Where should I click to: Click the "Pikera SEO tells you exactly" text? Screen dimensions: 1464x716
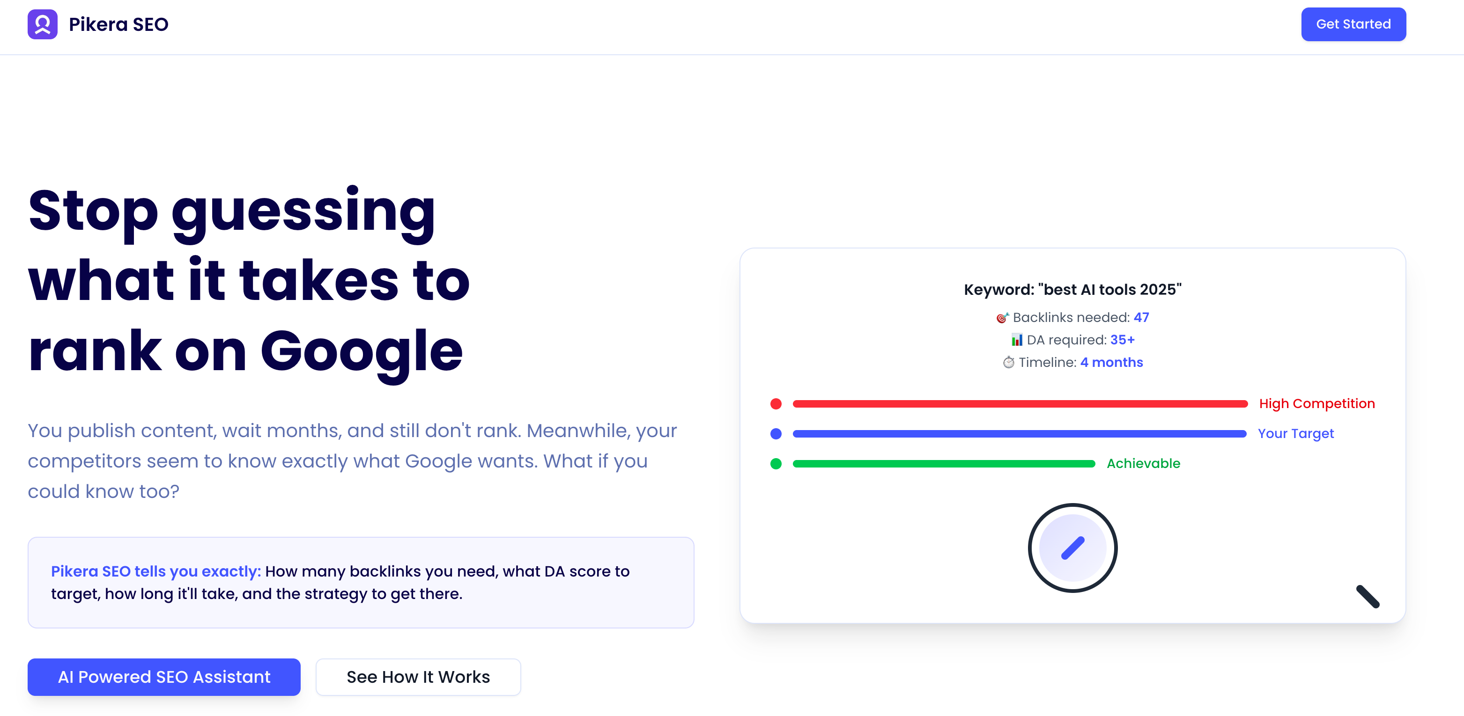pyautogui.click(x=156, y=571)
